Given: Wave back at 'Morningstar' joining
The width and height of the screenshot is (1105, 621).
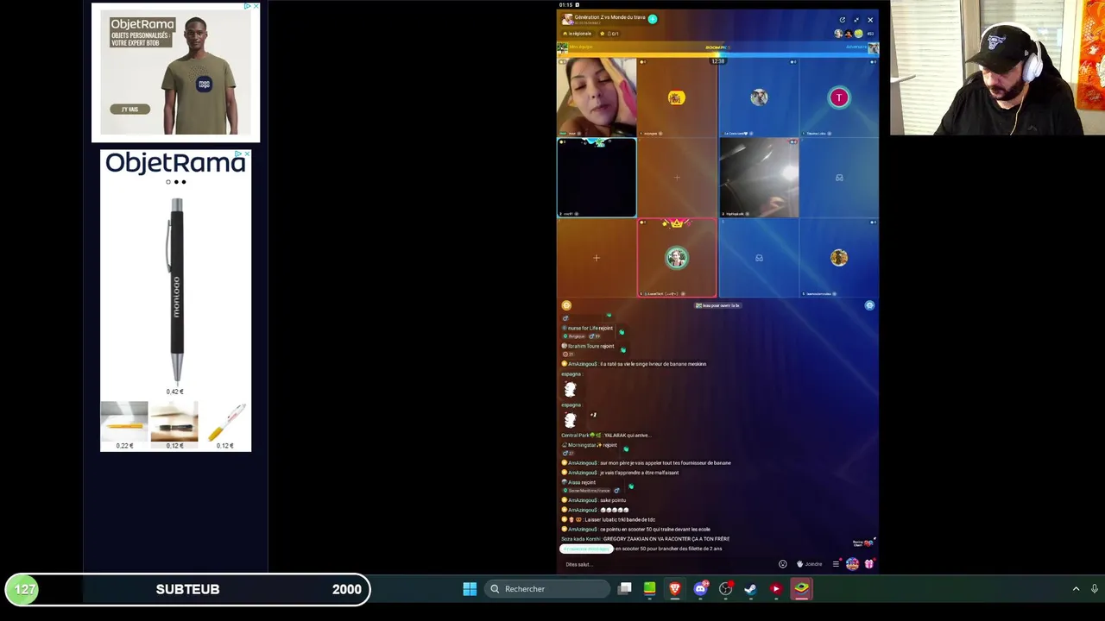Looking at the screenshot, I should (625, 448).
